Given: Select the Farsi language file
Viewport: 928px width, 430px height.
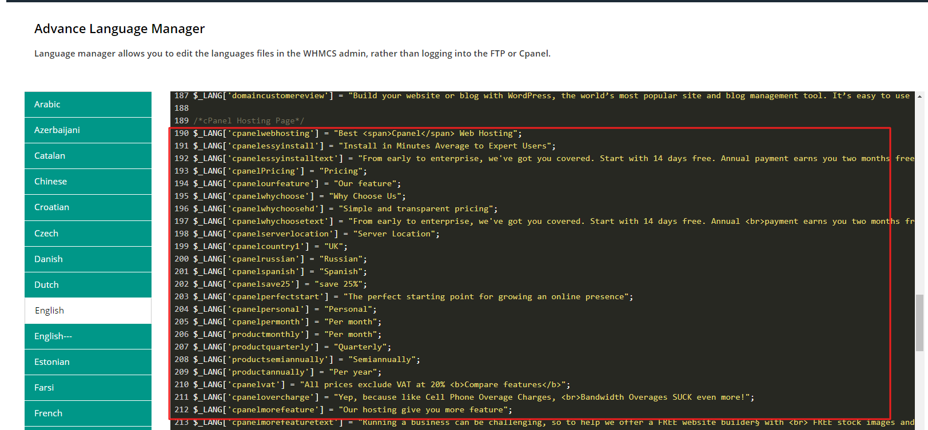Looking at the screenshot, I should click(87, 388).
